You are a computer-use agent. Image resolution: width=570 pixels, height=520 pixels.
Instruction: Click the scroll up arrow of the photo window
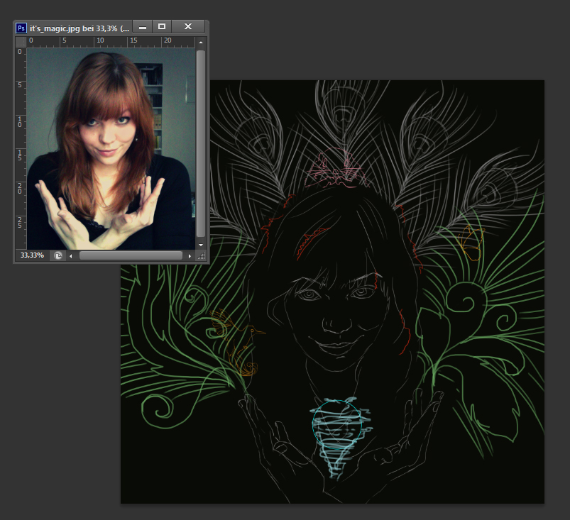click(x=201, y=42)
